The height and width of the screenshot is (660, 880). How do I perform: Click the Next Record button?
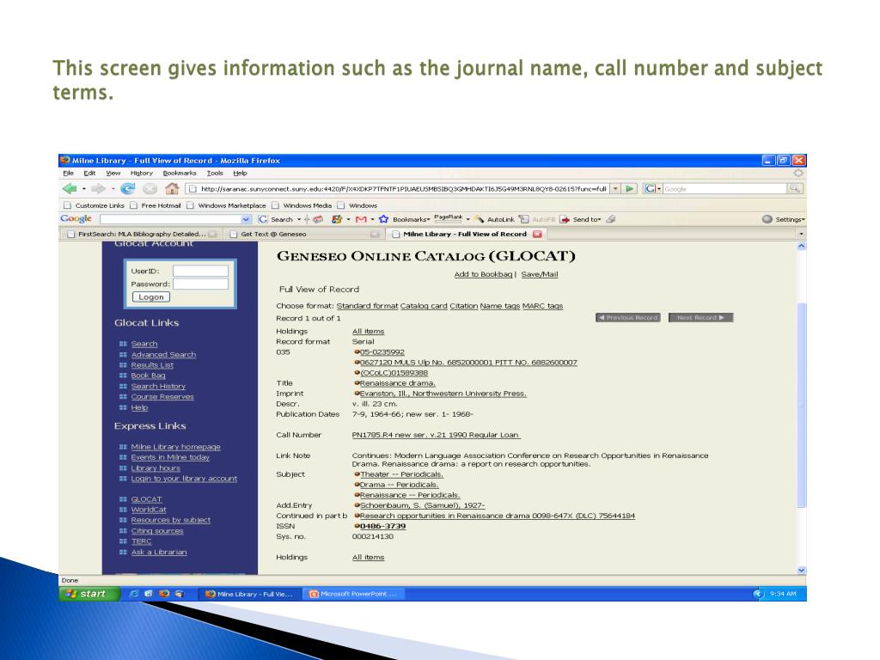[700, 318]
